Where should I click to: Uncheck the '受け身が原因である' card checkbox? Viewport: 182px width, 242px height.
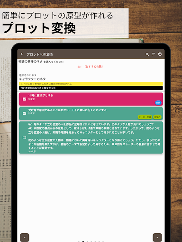[x=24, y=113]
